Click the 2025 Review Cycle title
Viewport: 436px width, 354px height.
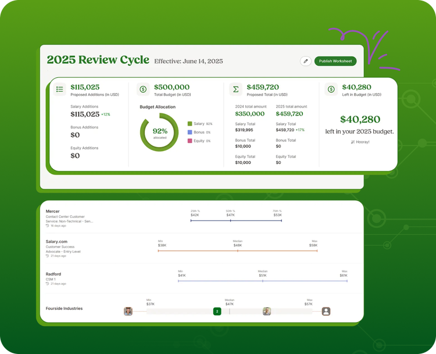tap(98, 60)
